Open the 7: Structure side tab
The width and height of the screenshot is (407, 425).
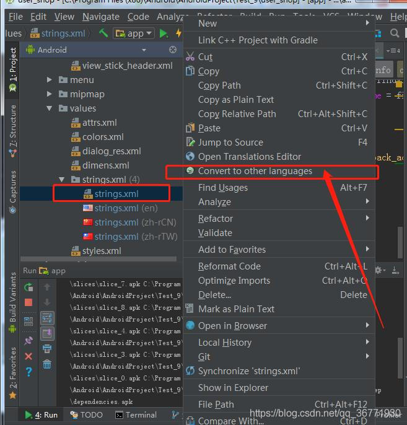[x=12, y=131]
